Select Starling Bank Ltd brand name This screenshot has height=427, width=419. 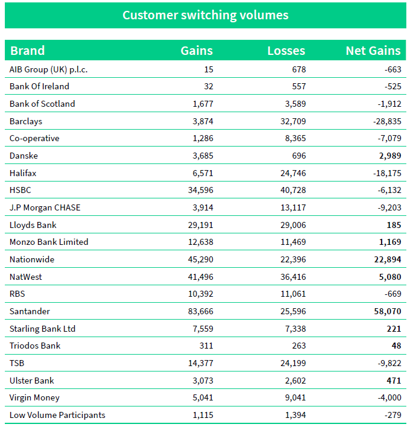pyautogui.click(x=42, y=329)
